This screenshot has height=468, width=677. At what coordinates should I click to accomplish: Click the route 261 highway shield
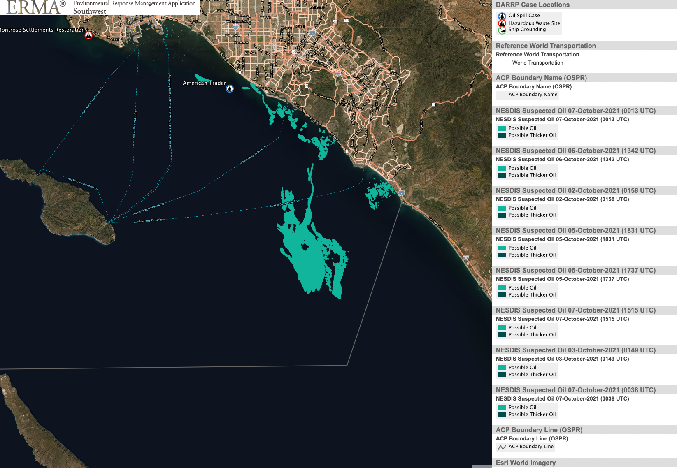point(335,22)
